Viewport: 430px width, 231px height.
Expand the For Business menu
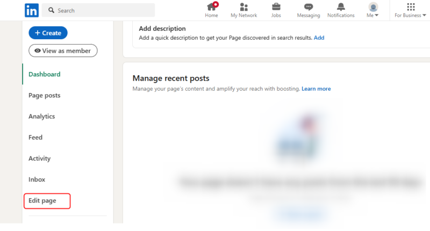(x=410, y=10)
